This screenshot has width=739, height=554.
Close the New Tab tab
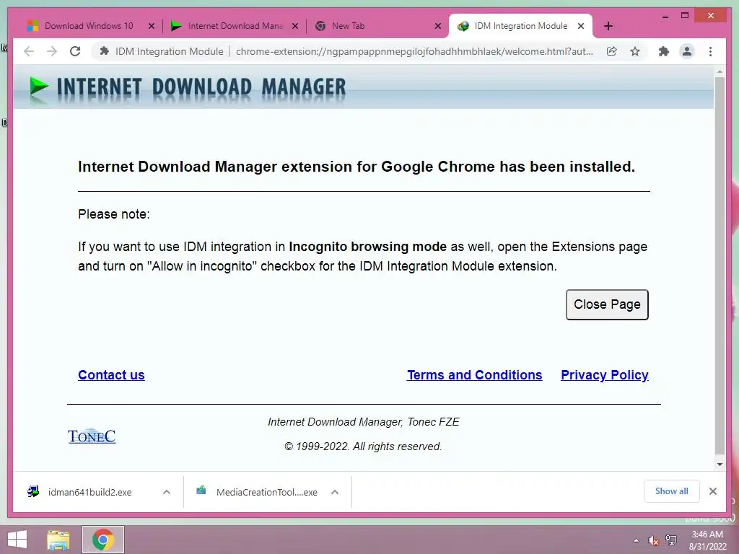[438, 26]
